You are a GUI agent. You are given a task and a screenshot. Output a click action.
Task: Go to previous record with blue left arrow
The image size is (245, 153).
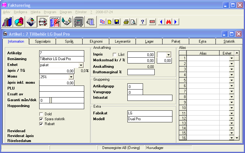(x=161, y=22)
